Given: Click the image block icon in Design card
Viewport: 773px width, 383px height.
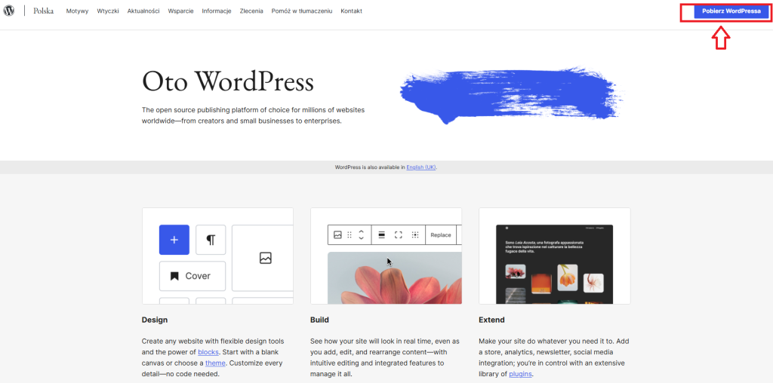Looking at the screenshot, I should tap(265, 258).
